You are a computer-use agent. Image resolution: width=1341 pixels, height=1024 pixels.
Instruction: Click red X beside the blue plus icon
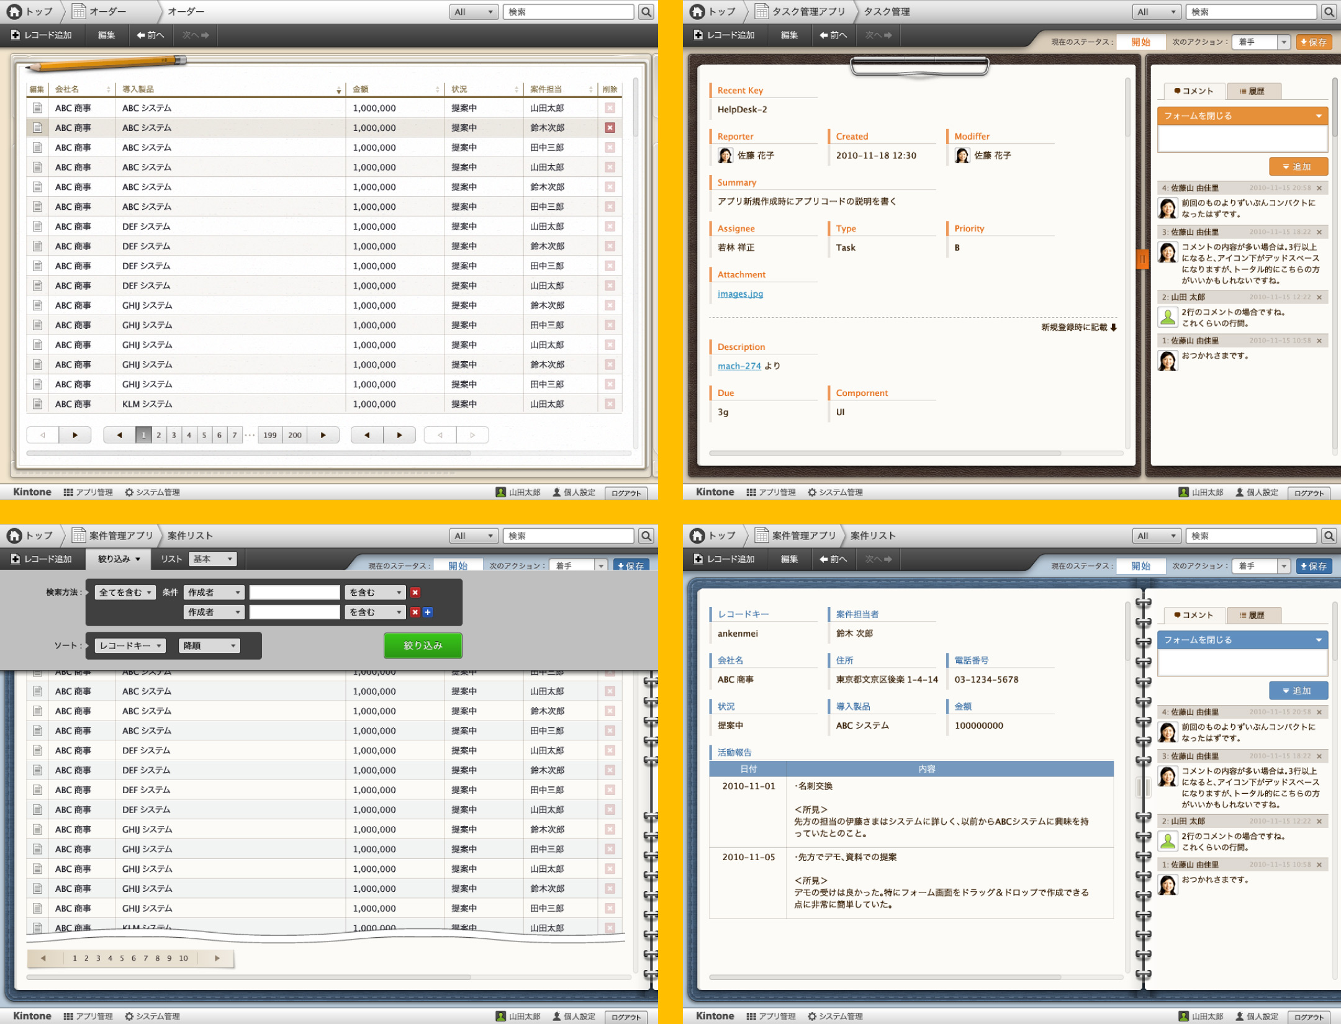[x=415, y=612]
